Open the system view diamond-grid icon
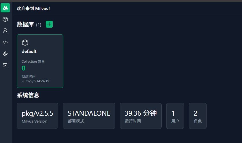This screenshot has width=242, height=143. 5,54
